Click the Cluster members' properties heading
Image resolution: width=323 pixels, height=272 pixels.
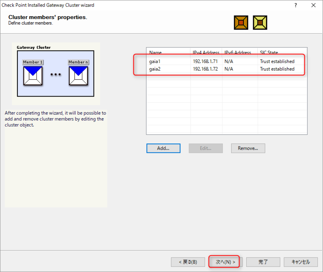click(x=48, y=17)
